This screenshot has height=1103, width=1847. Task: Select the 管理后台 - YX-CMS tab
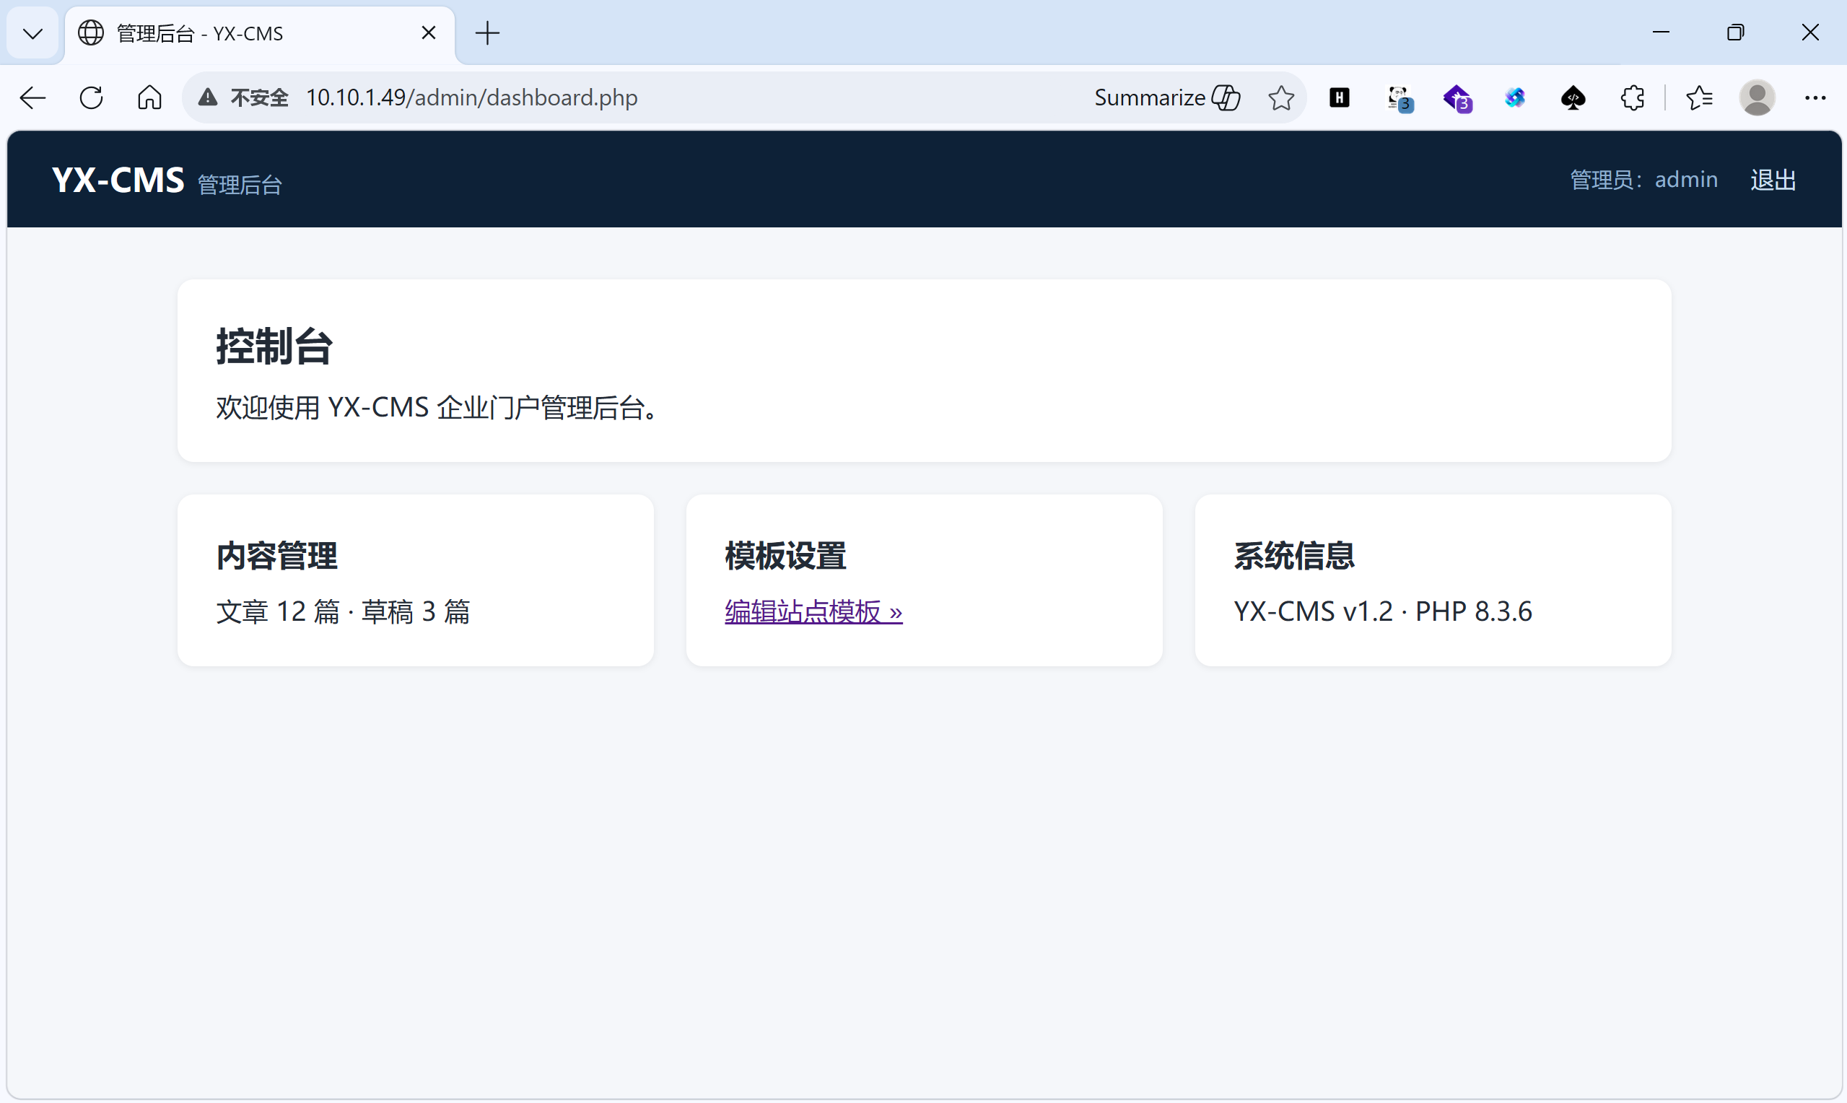(259, 33)
